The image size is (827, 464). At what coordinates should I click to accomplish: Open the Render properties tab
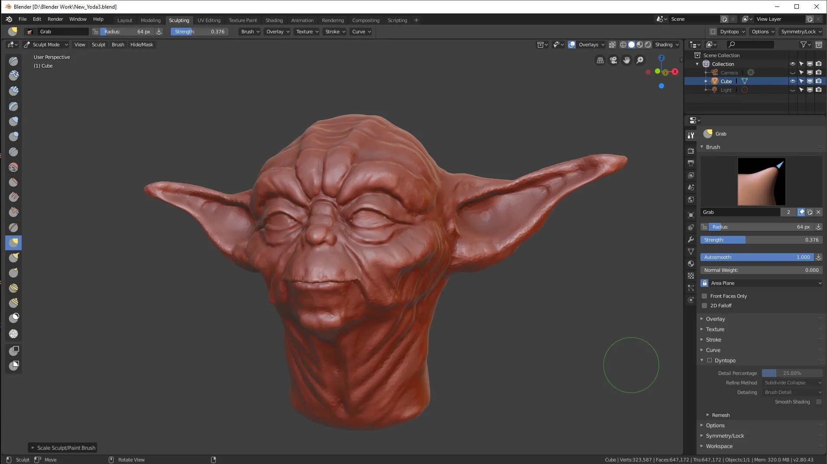click(x=691, y=151)
